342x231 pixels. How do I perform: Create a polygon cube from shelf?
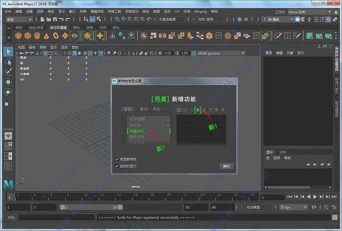(28, 36)
